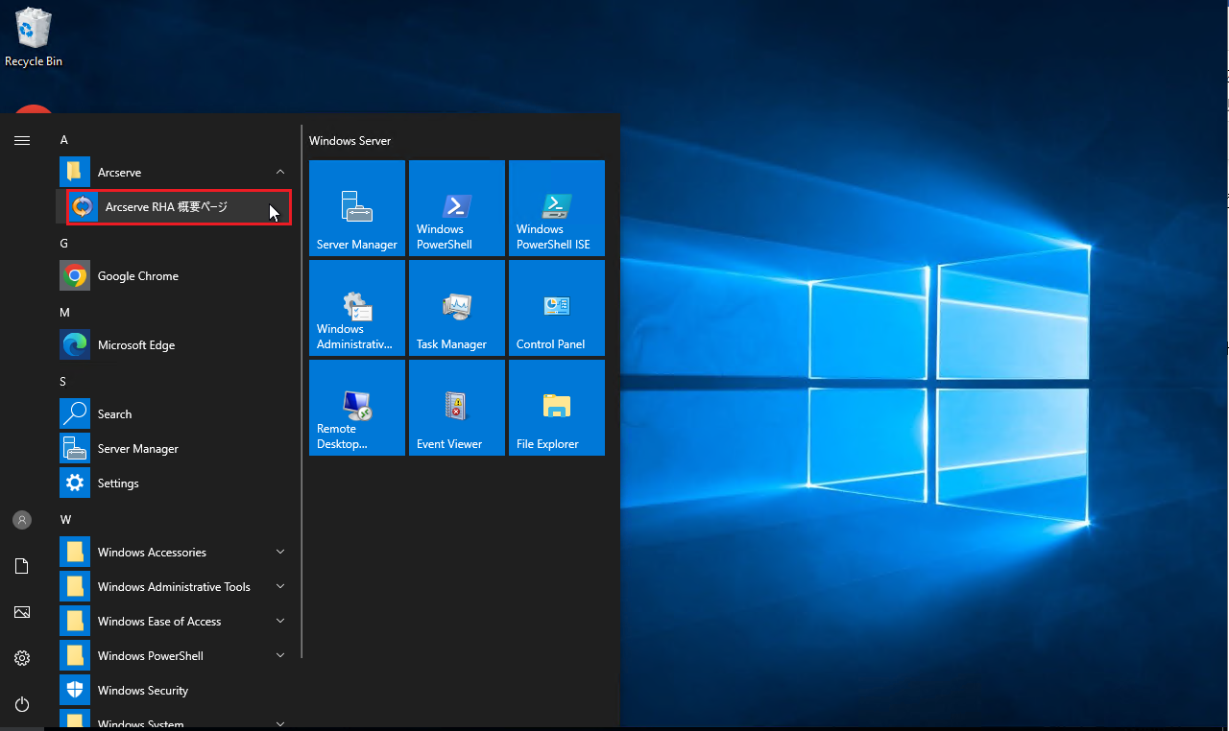Viewport: 1229px width, 731px height.
Task: Open the Task Manager tile
Action: pos(457,308)
